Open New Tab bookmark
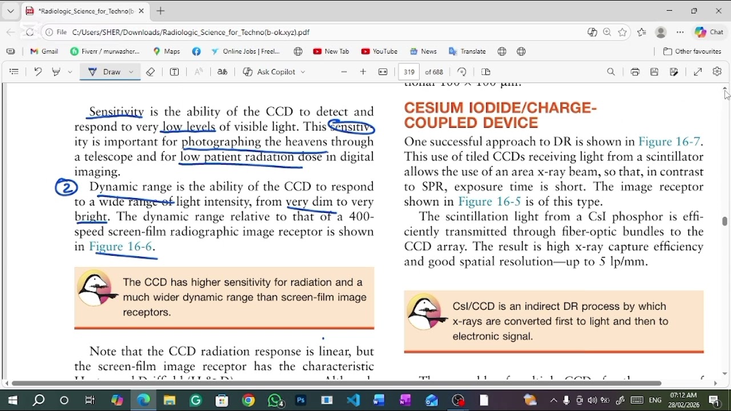This screenshot has height=411, width=731. pyautogui.click(x=331, y=51)
